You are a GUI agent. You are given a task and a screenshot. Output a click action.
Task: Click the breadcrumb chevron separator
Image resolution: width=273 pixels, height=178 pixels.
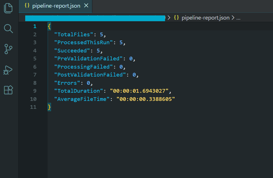(x=169, y=17)
